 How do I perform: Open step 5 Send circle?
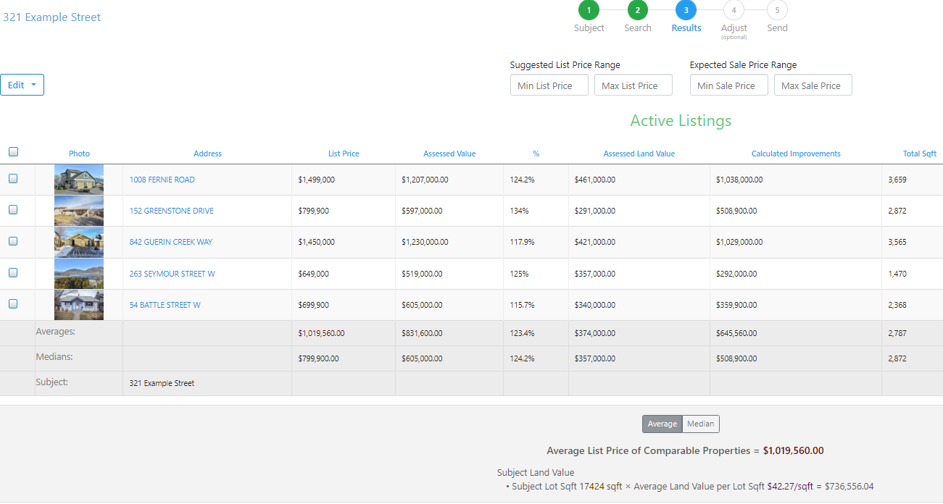pos(777,10)
